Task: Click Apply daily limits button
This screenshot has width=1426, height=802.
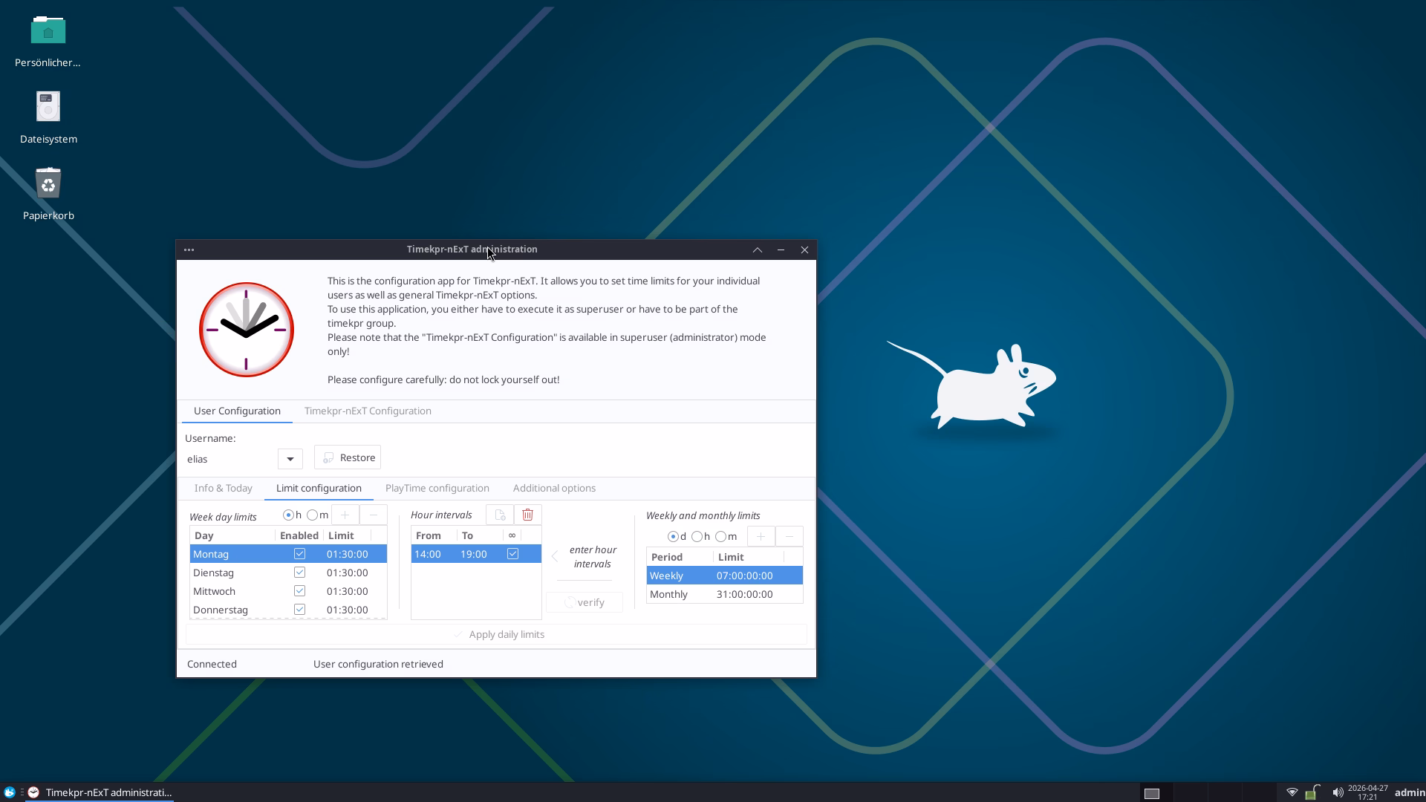Action: pos(497,635)
